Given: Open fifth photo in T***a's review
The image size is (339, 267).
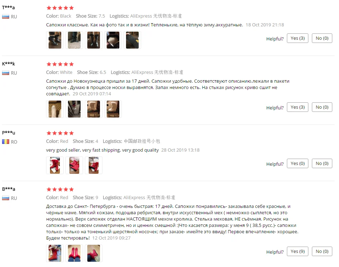Looking at the screenshot, I should click(x=132, y=40).
